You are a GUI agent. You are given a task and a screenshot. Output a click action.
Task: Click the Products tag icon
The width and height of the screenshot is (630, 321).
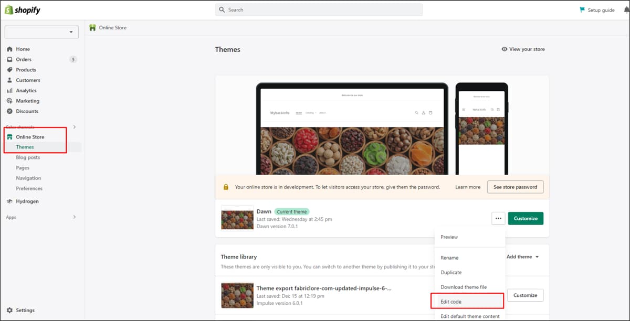9,70
